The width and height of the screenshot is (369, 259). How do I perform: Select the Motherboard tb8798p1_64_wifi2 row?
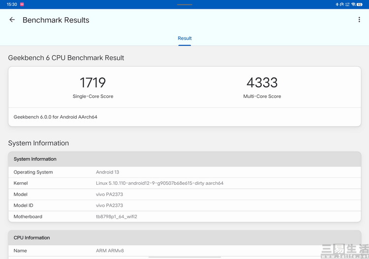[184, 216]
